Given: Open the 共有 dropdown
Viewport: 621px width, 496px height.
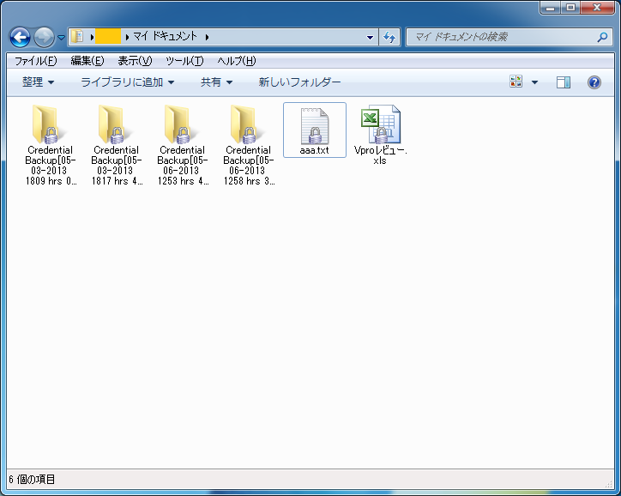Looking at the screenshot, I should point(216,82).
